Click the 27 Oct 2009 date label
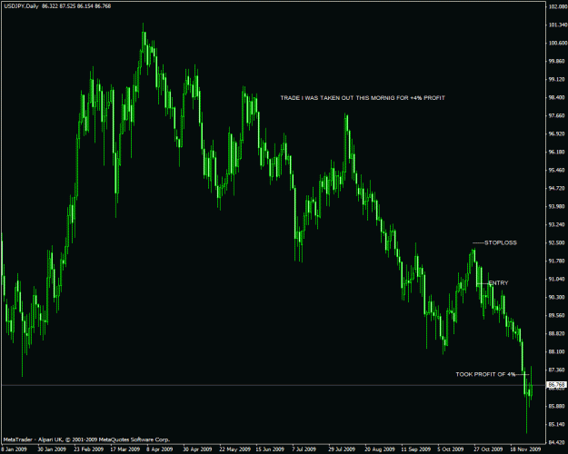568x454 pixels. (x=488, y=449)
